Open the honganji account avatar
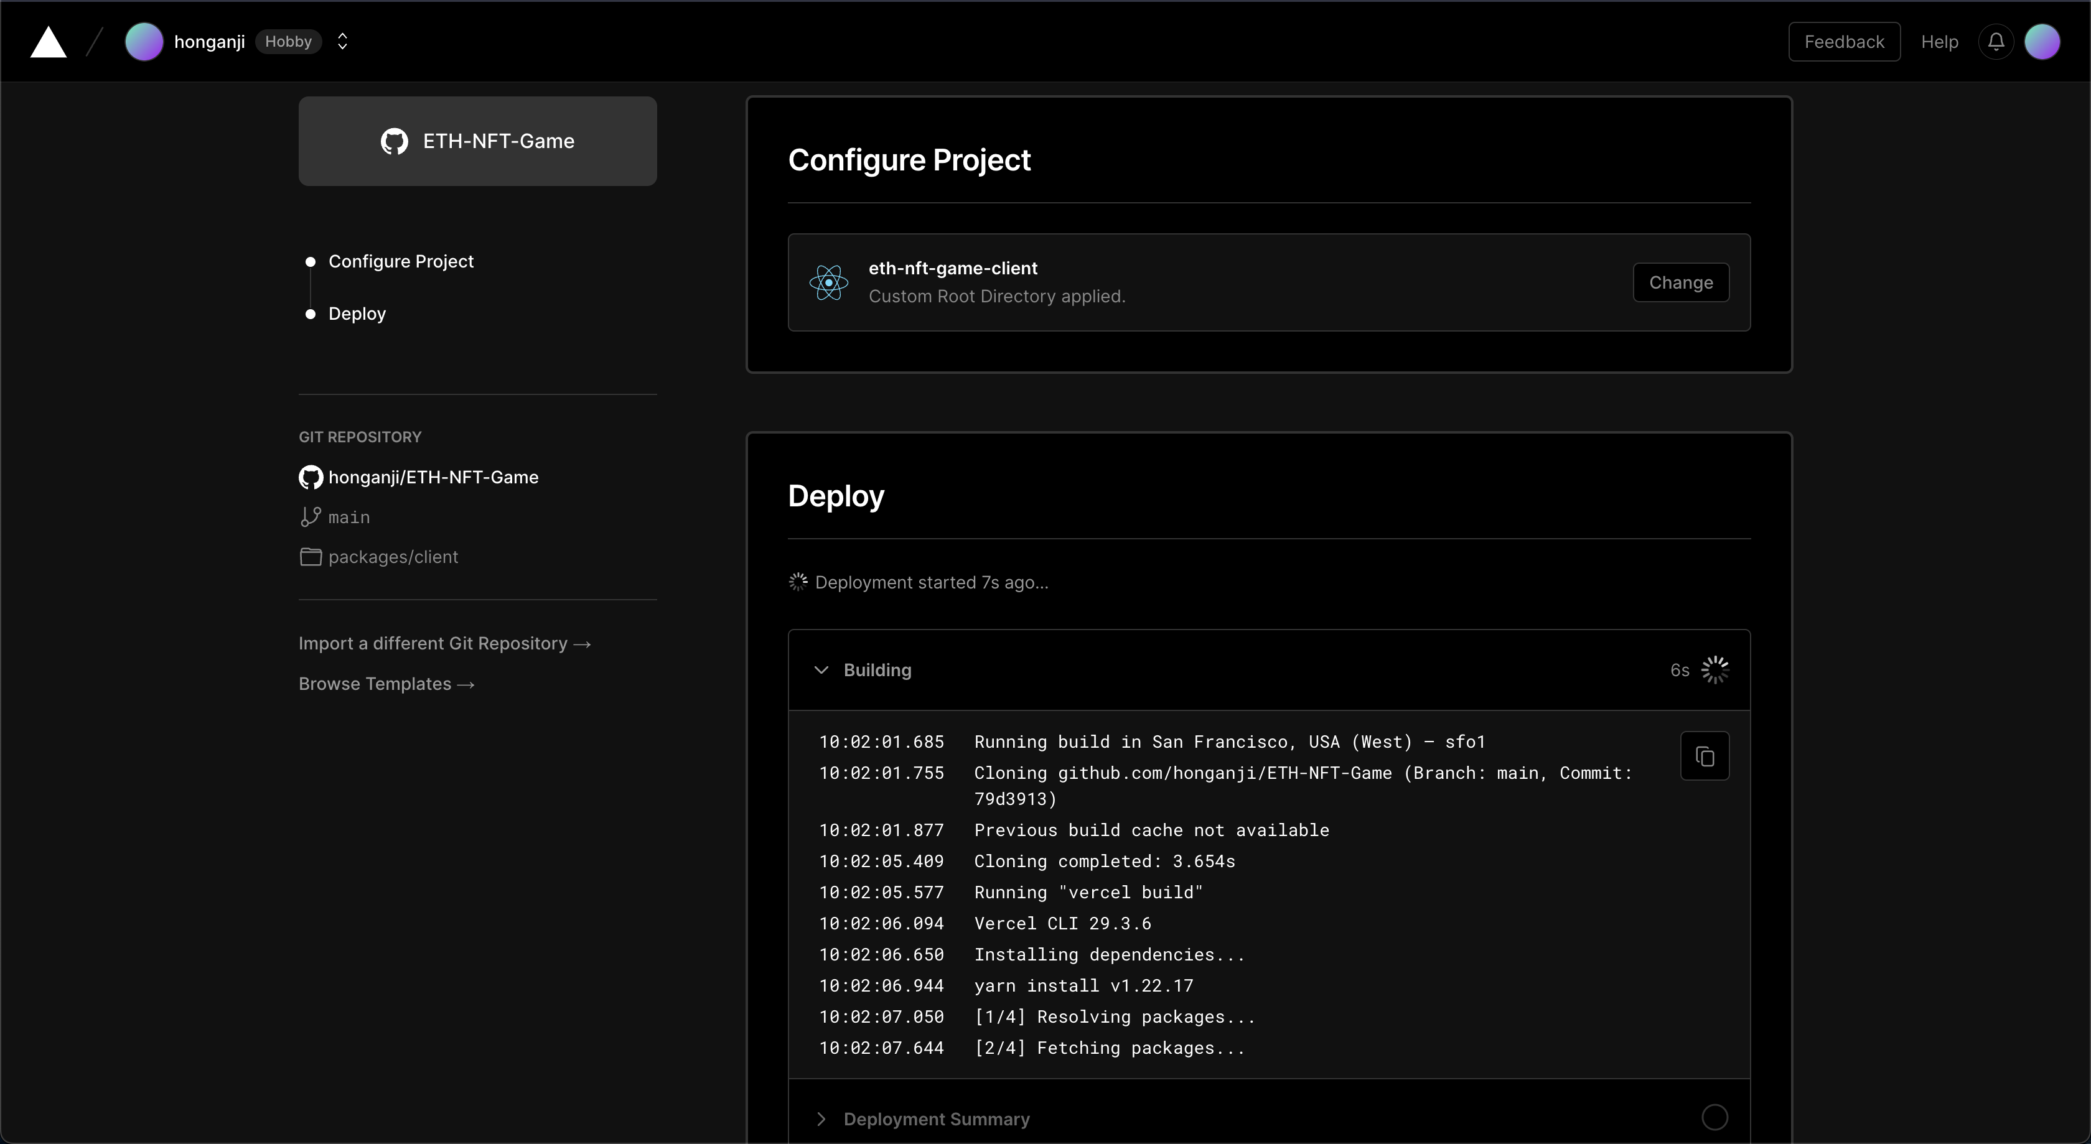 click(144, 42)
